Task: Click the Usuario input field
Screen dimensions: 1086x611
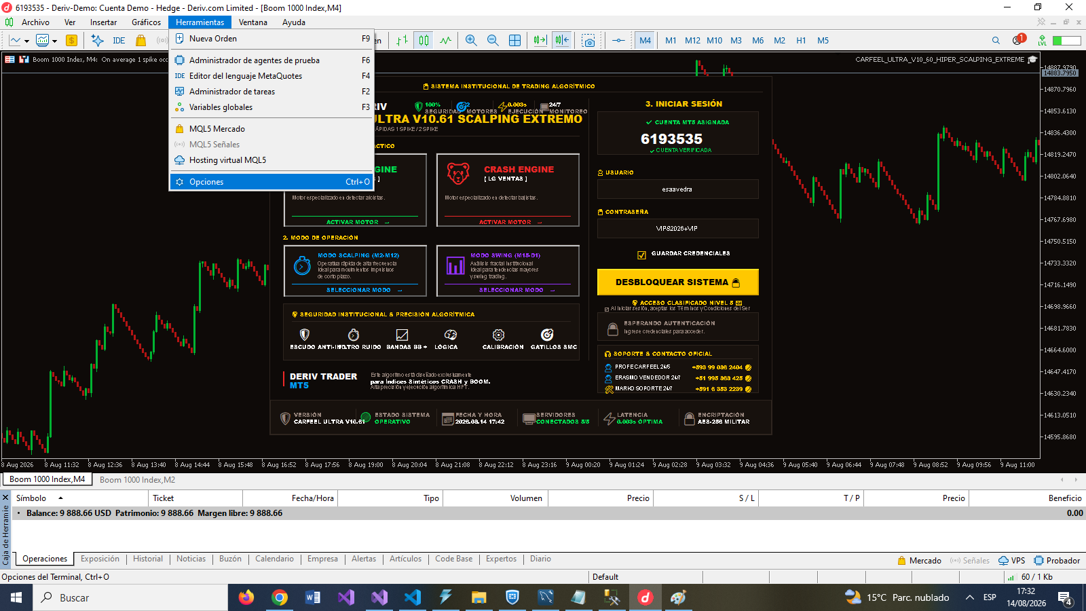Action: click(677, 189)
